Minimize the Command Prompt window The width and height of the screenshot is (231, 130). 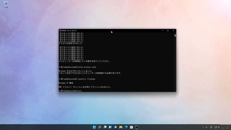click(162, 30)
